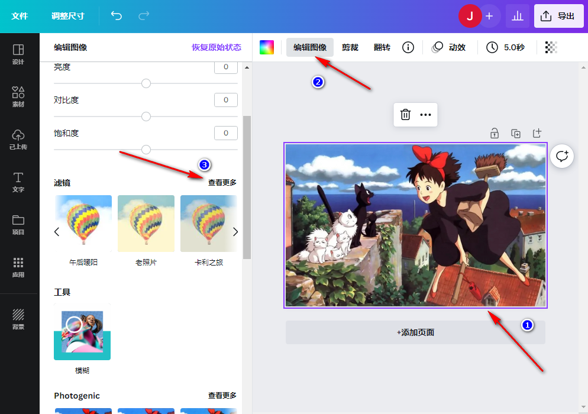Duplicate the page via duplicate icon
This screenshot has height=414, width=588.
tap(515, 134)
